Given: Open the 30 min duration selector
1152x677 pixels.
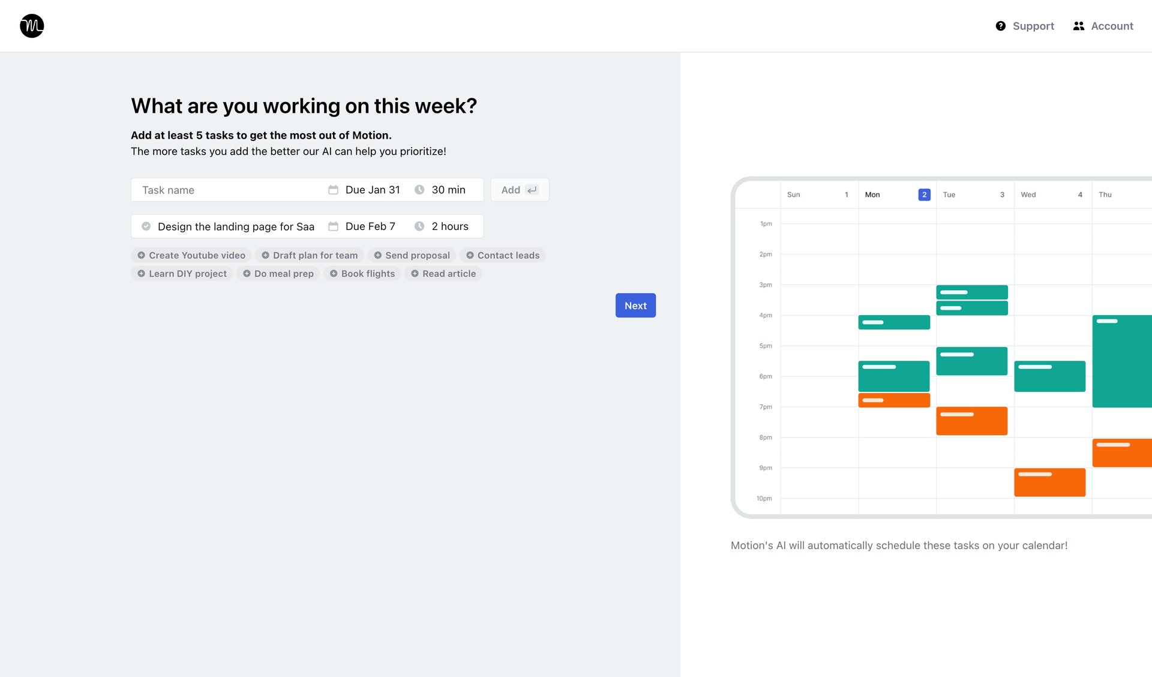Looking at the screenshot, I should coord(448,190).
